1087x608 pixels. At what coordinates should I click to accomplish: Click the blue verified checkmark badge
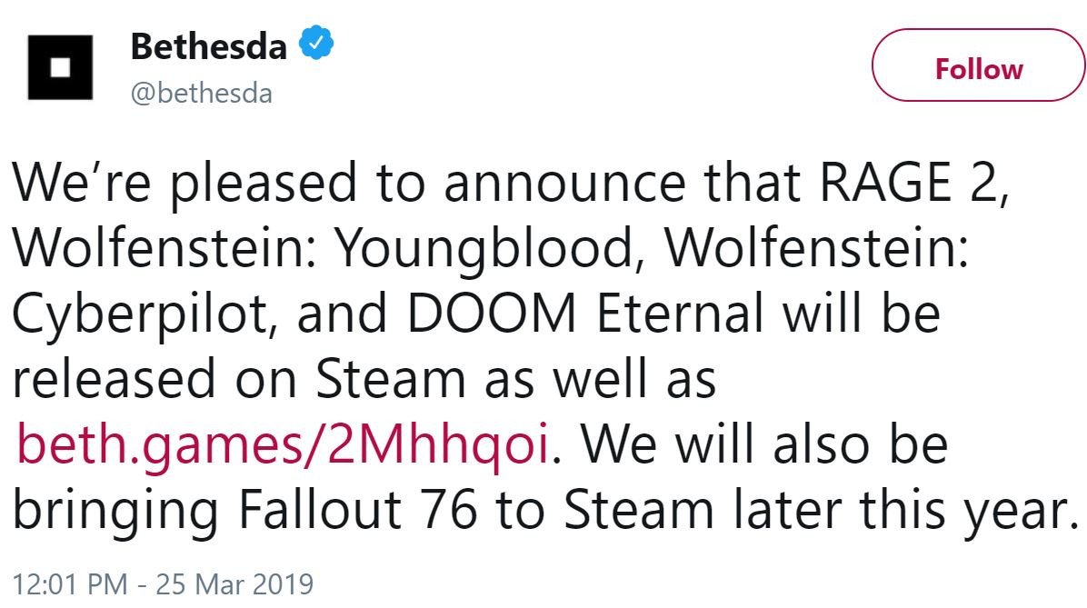point(317,43)
